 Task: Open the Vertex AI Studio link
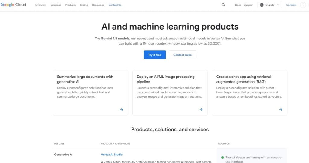point(112,155)
